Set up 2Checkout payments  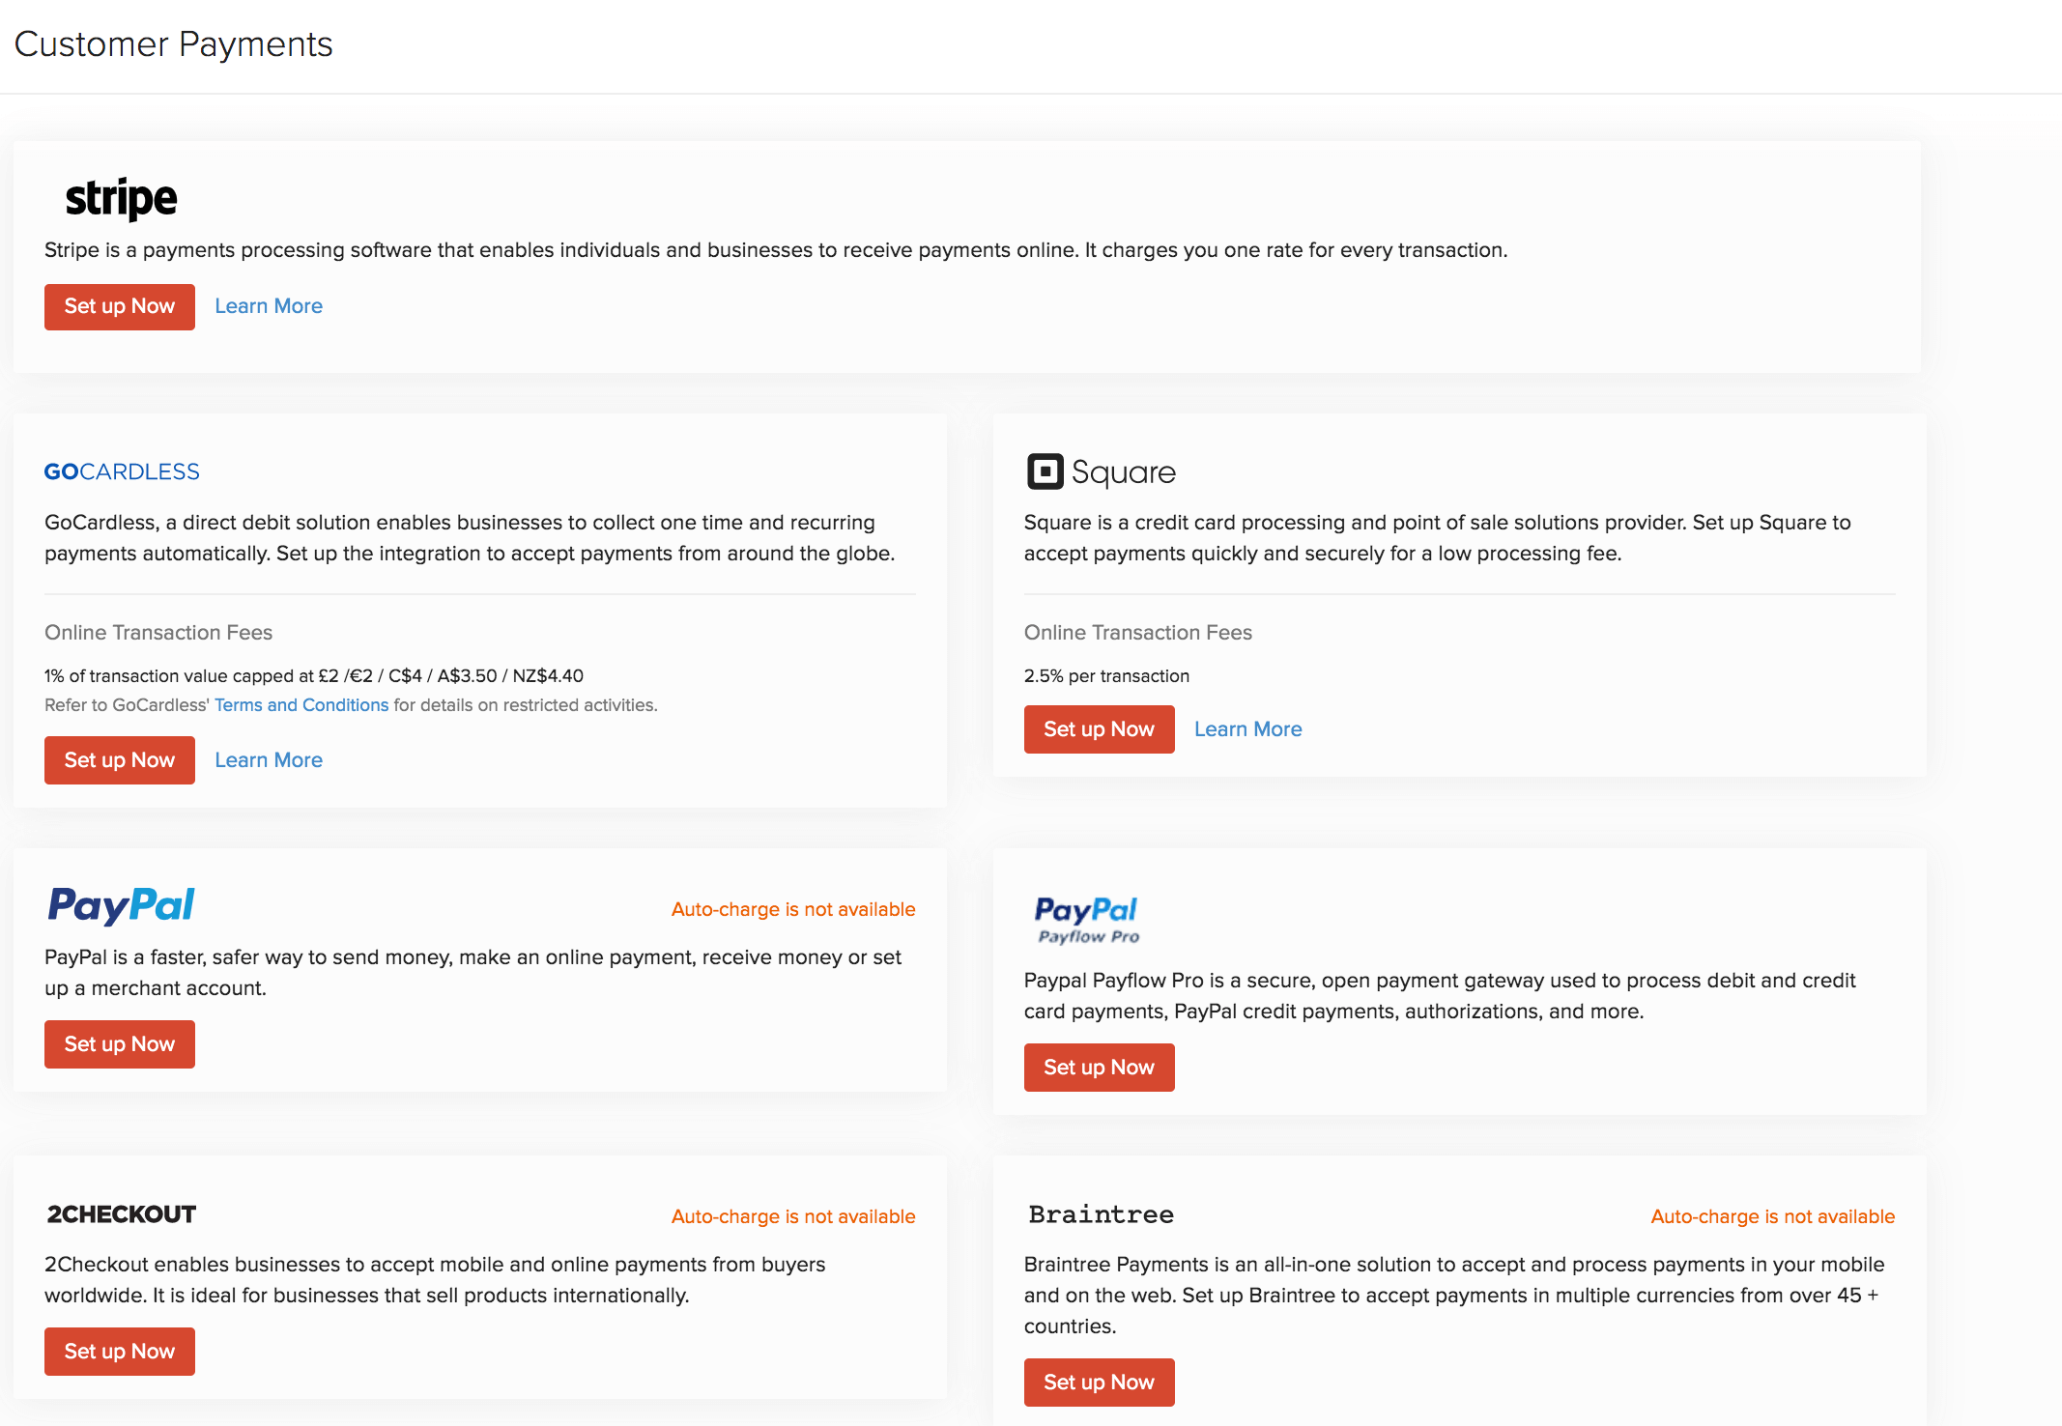[119, 1352]
